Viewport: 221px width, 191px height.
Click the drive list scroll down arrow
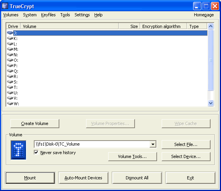[x=211, y=103]
